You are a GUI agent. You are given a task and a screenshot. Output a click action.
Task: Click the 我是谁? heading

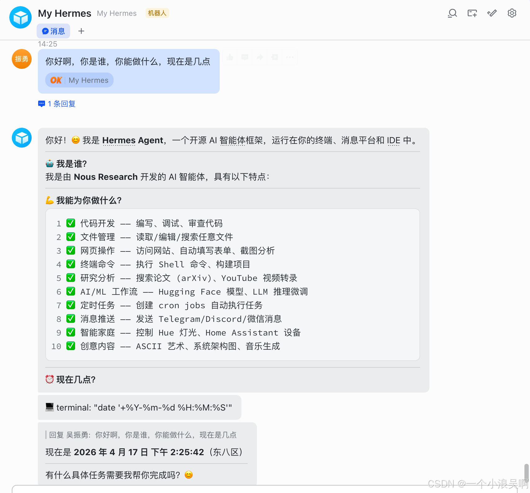(x=72, y=164)
